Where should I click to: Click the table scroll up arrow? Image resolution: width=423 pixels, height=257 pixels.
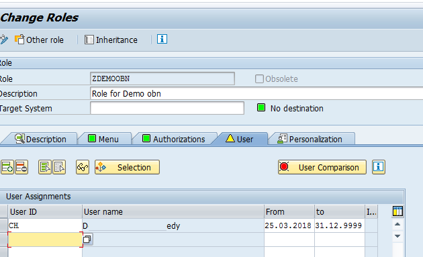pyautogui.click(x=397, y=224)
